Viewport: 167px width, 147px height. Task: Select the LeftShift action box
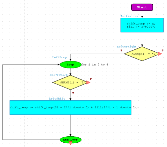tap(70, 108)
